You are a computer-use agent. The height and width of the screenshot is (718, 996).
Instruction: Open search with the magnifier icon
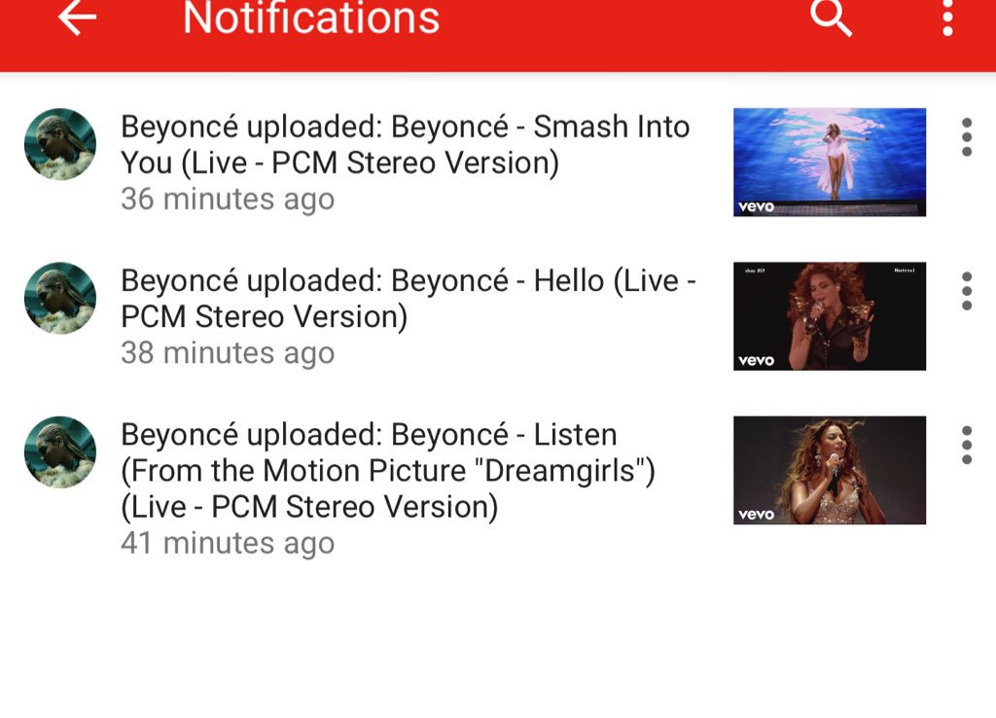(831, 18)
